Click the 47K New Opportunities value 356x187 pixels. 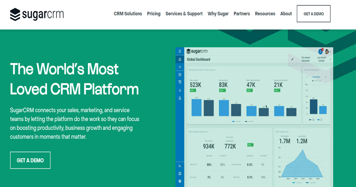pyautogui.click(x=251, y=85)
